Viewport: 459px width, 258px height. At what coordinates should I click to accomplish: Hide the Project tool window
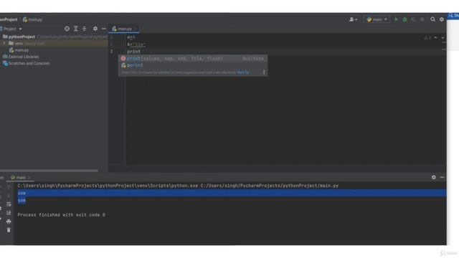[x=103, y=29]
